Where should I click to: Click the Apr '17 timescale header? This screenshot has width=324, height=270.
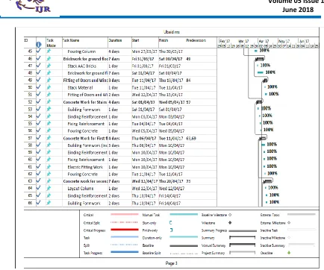click(264, 41)
